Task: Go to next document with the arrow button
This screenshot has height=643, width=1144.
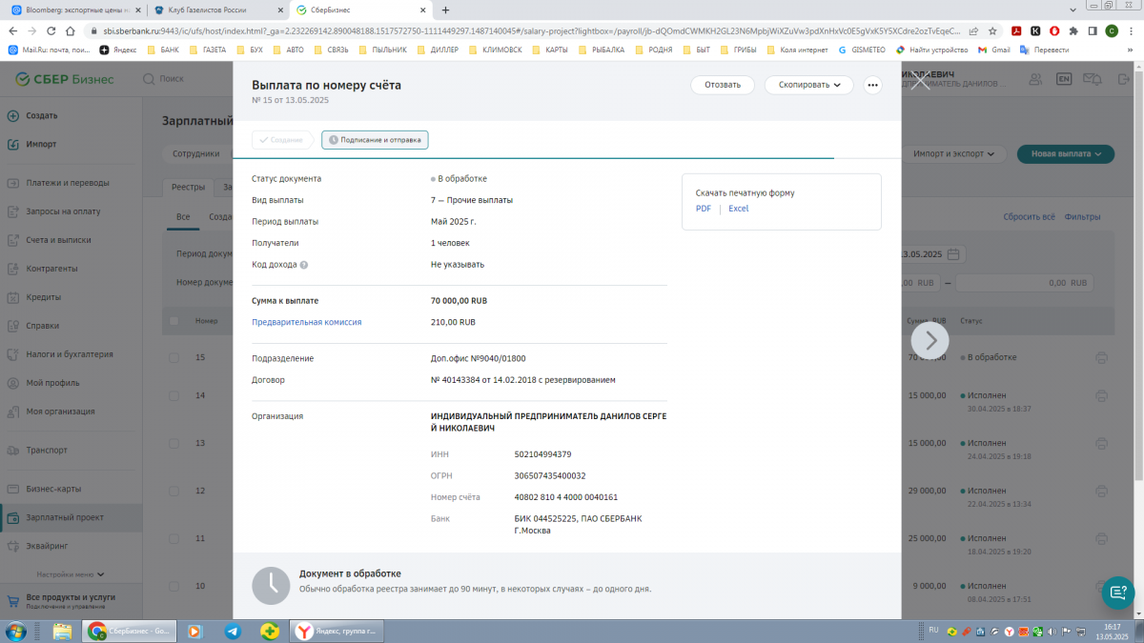Action: 930,340
